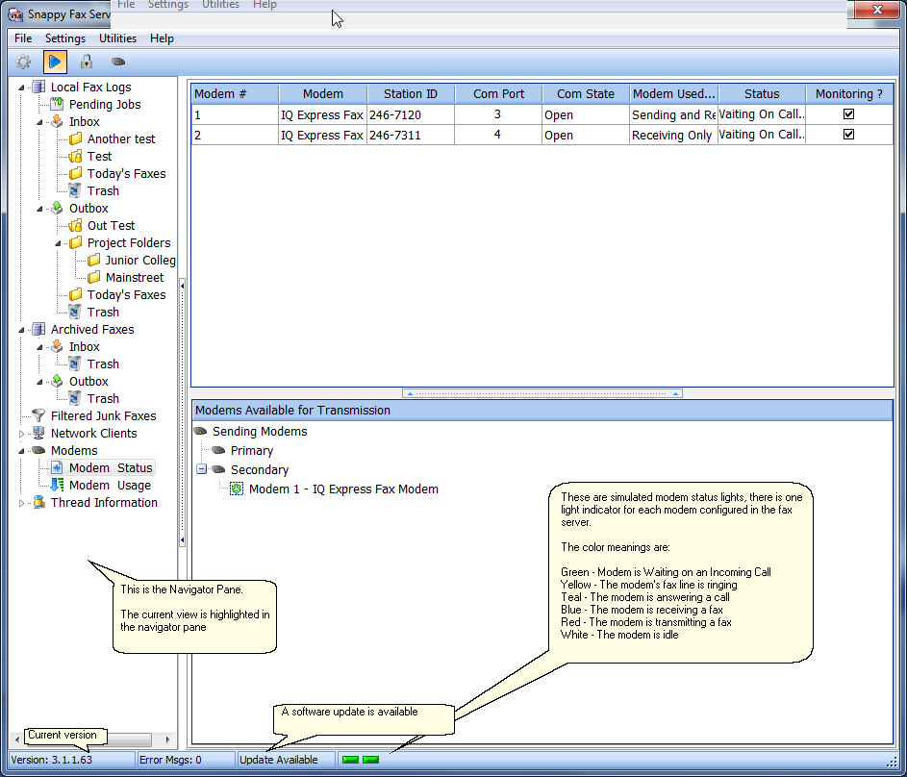This screenshot has width=907, height=777.
Task: Click the first green modem status light
Action: [350, 760]
